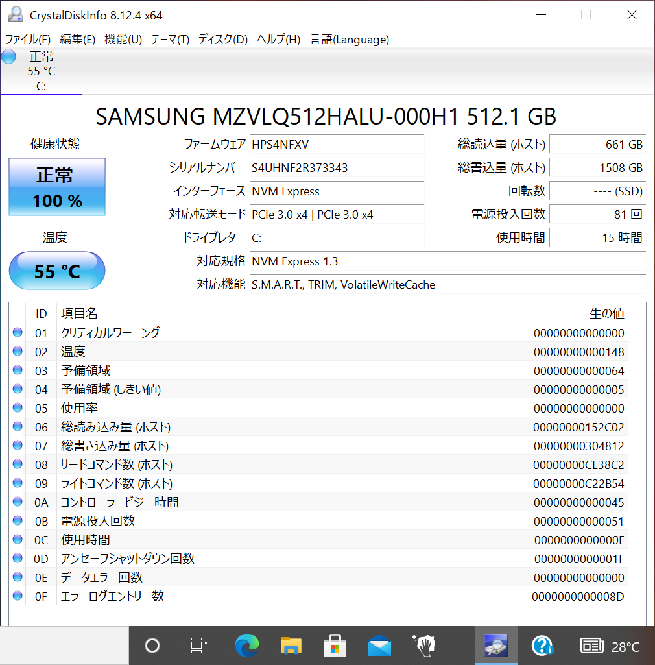
Task: Click the status orb for row 06 総読み込み量
Action: (x=18, y=426)
